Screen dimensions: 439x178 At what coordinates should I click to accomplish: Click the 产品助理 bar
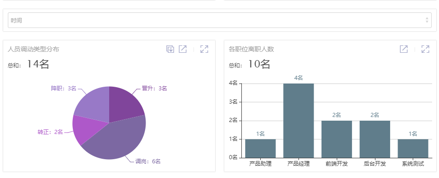click(260, 149)
